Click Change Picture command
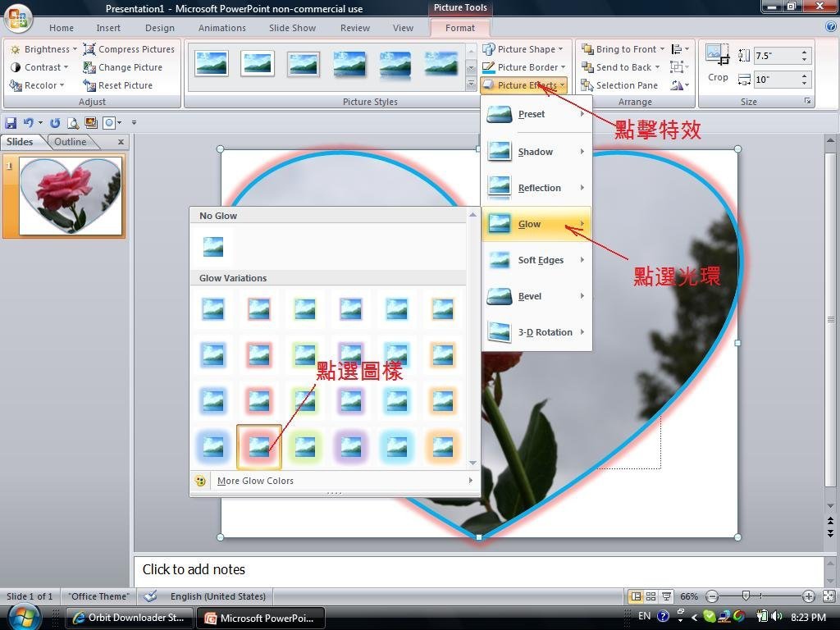Viewport: 840px width, 630px height. click(123, 67)
